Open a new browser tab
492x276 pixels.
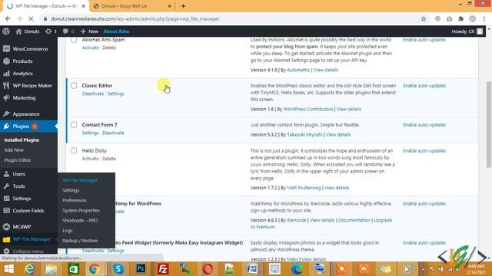(x=183, y=6)
